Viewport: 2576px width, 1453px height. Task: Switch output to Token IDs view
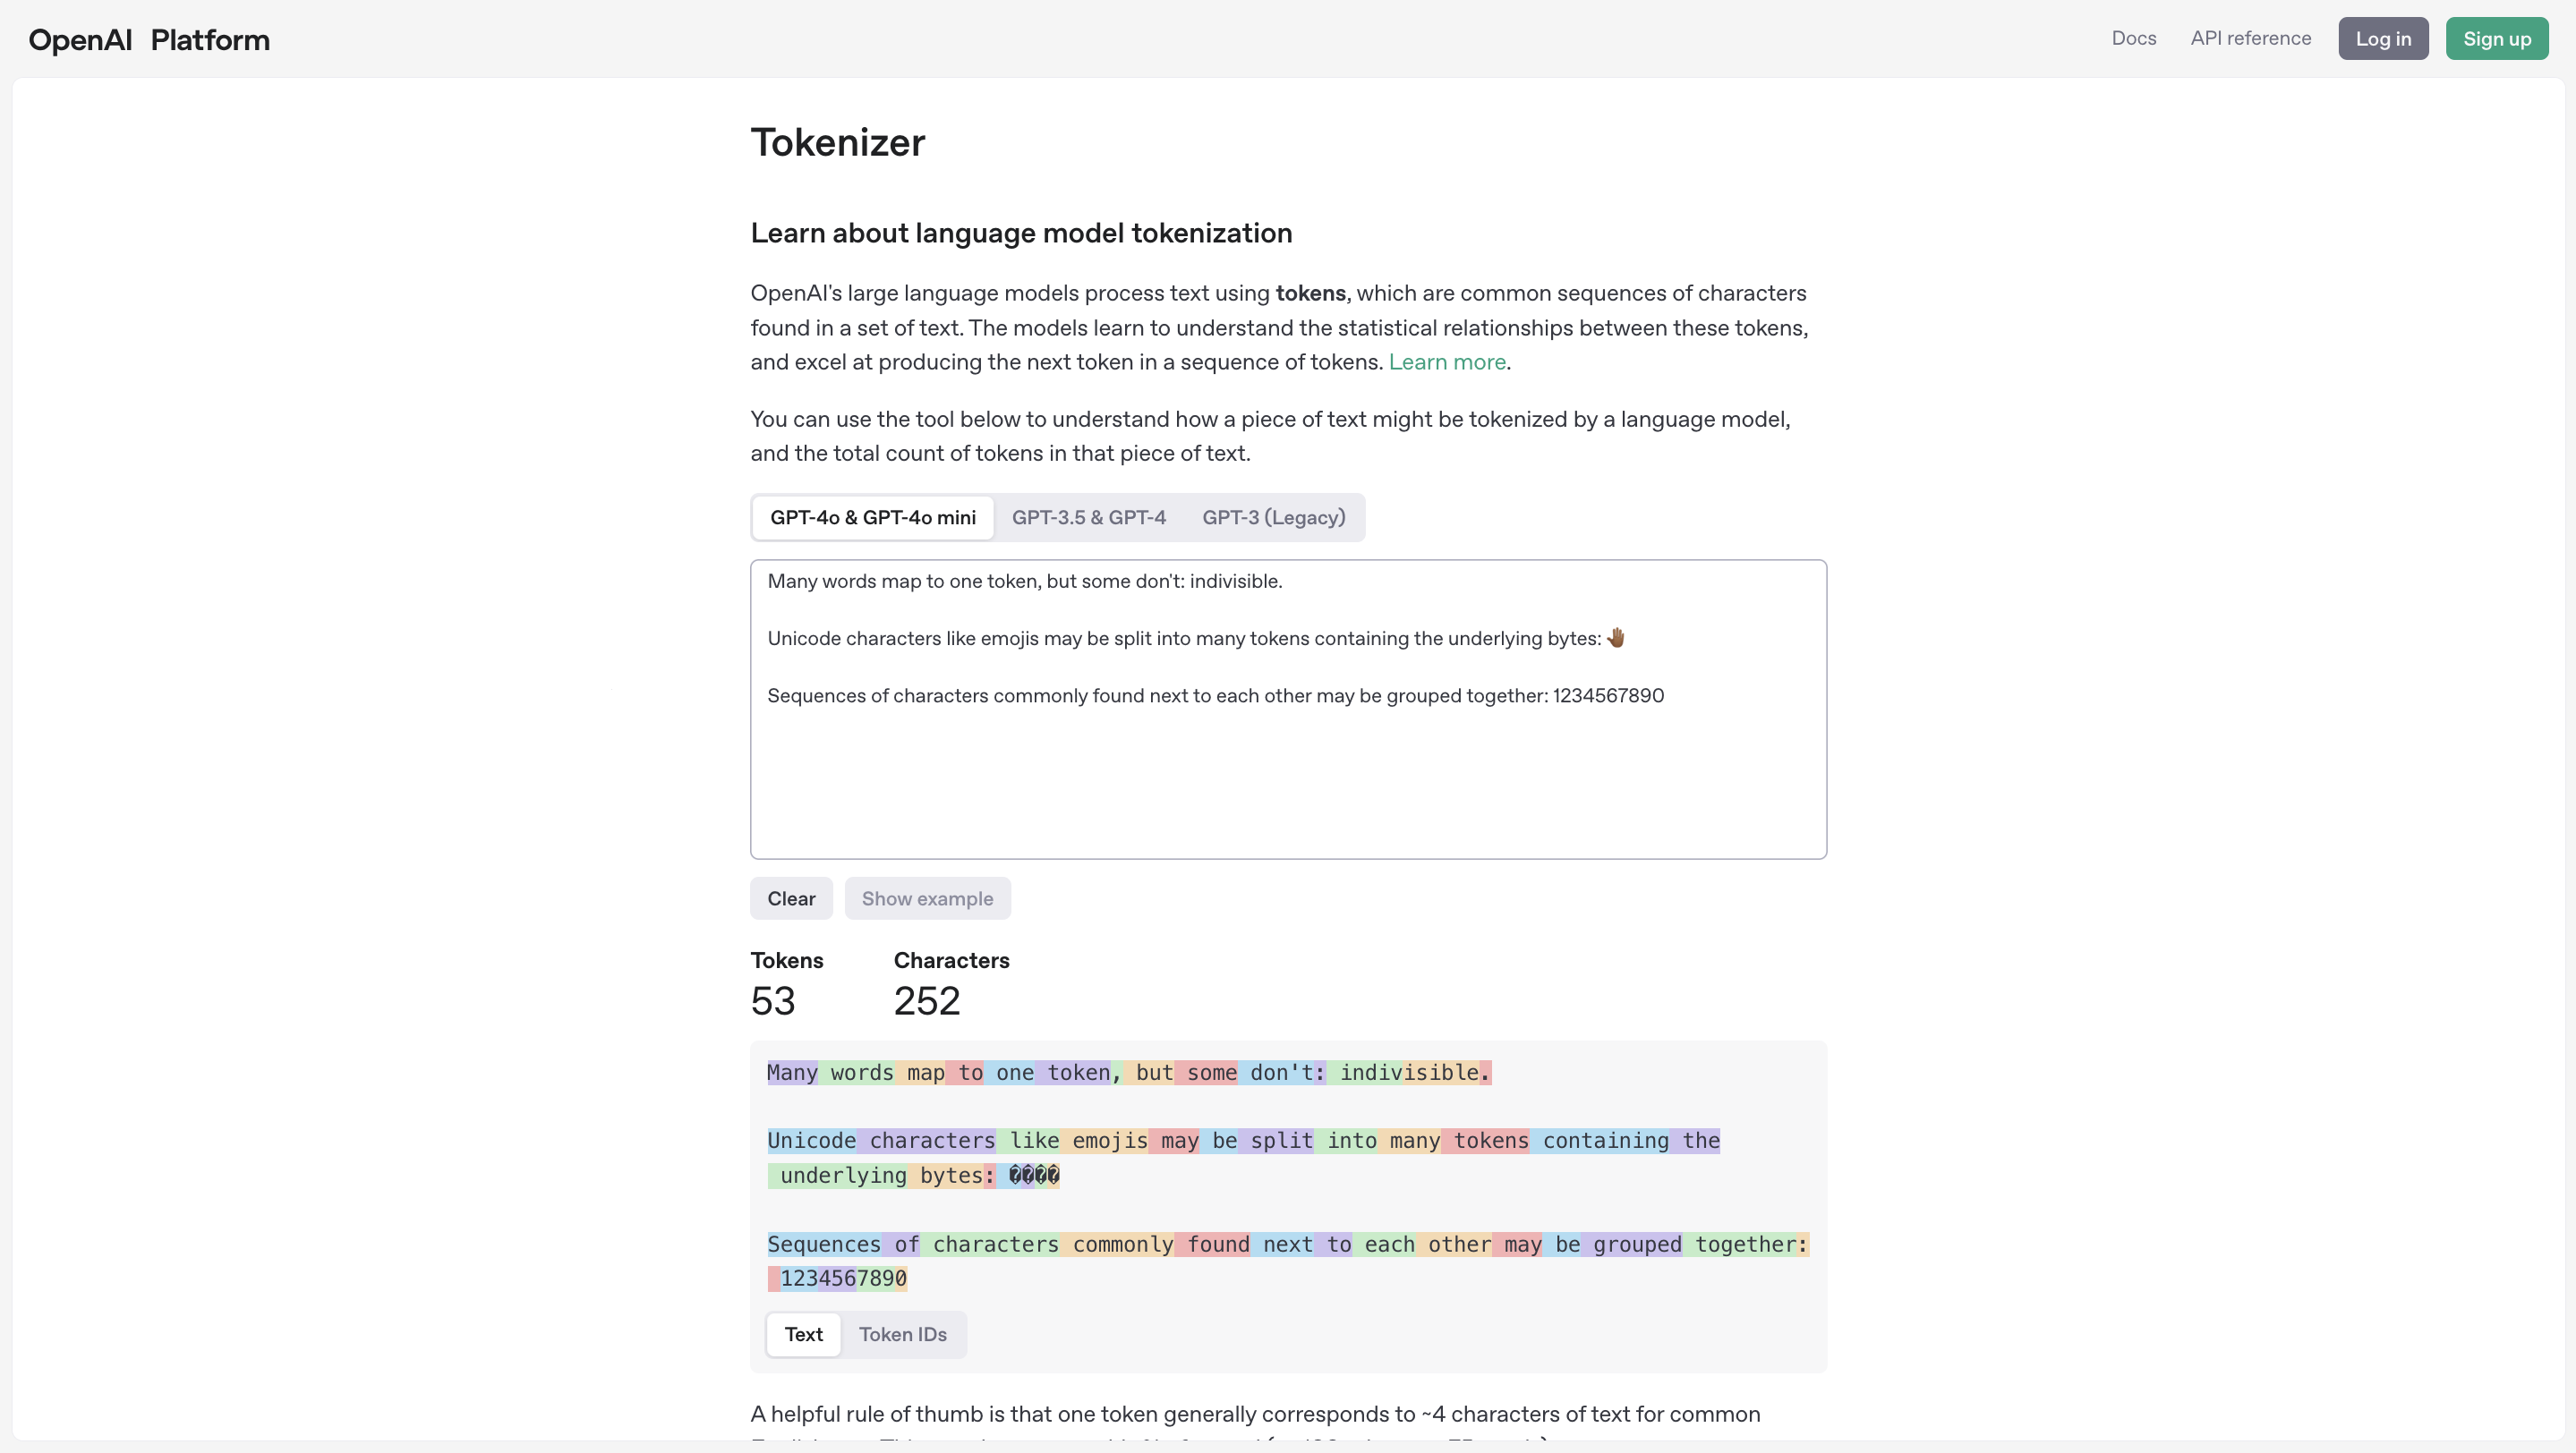pyautogui.click(x=902, y=1334)
